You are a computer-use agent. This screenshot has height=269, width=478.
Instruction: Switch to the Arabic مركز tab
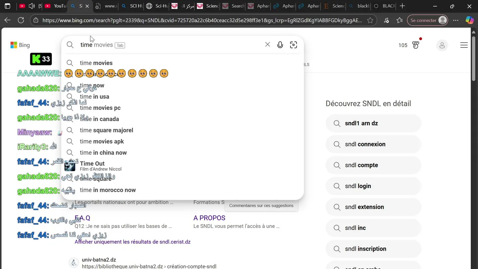click(x=182, y=6)
